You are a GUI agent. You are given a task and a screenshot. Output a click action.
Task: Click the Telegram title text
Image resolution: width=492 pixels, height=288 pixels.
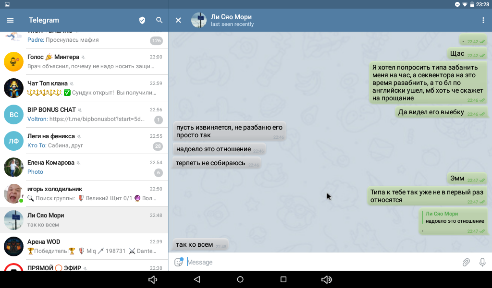[44, 20]
